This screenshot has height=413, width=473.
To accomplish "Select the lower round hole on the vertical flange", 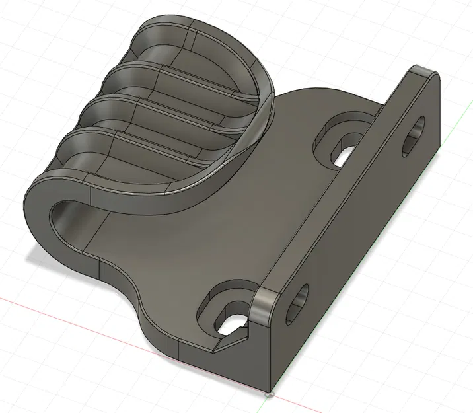I will click(297, 304).
